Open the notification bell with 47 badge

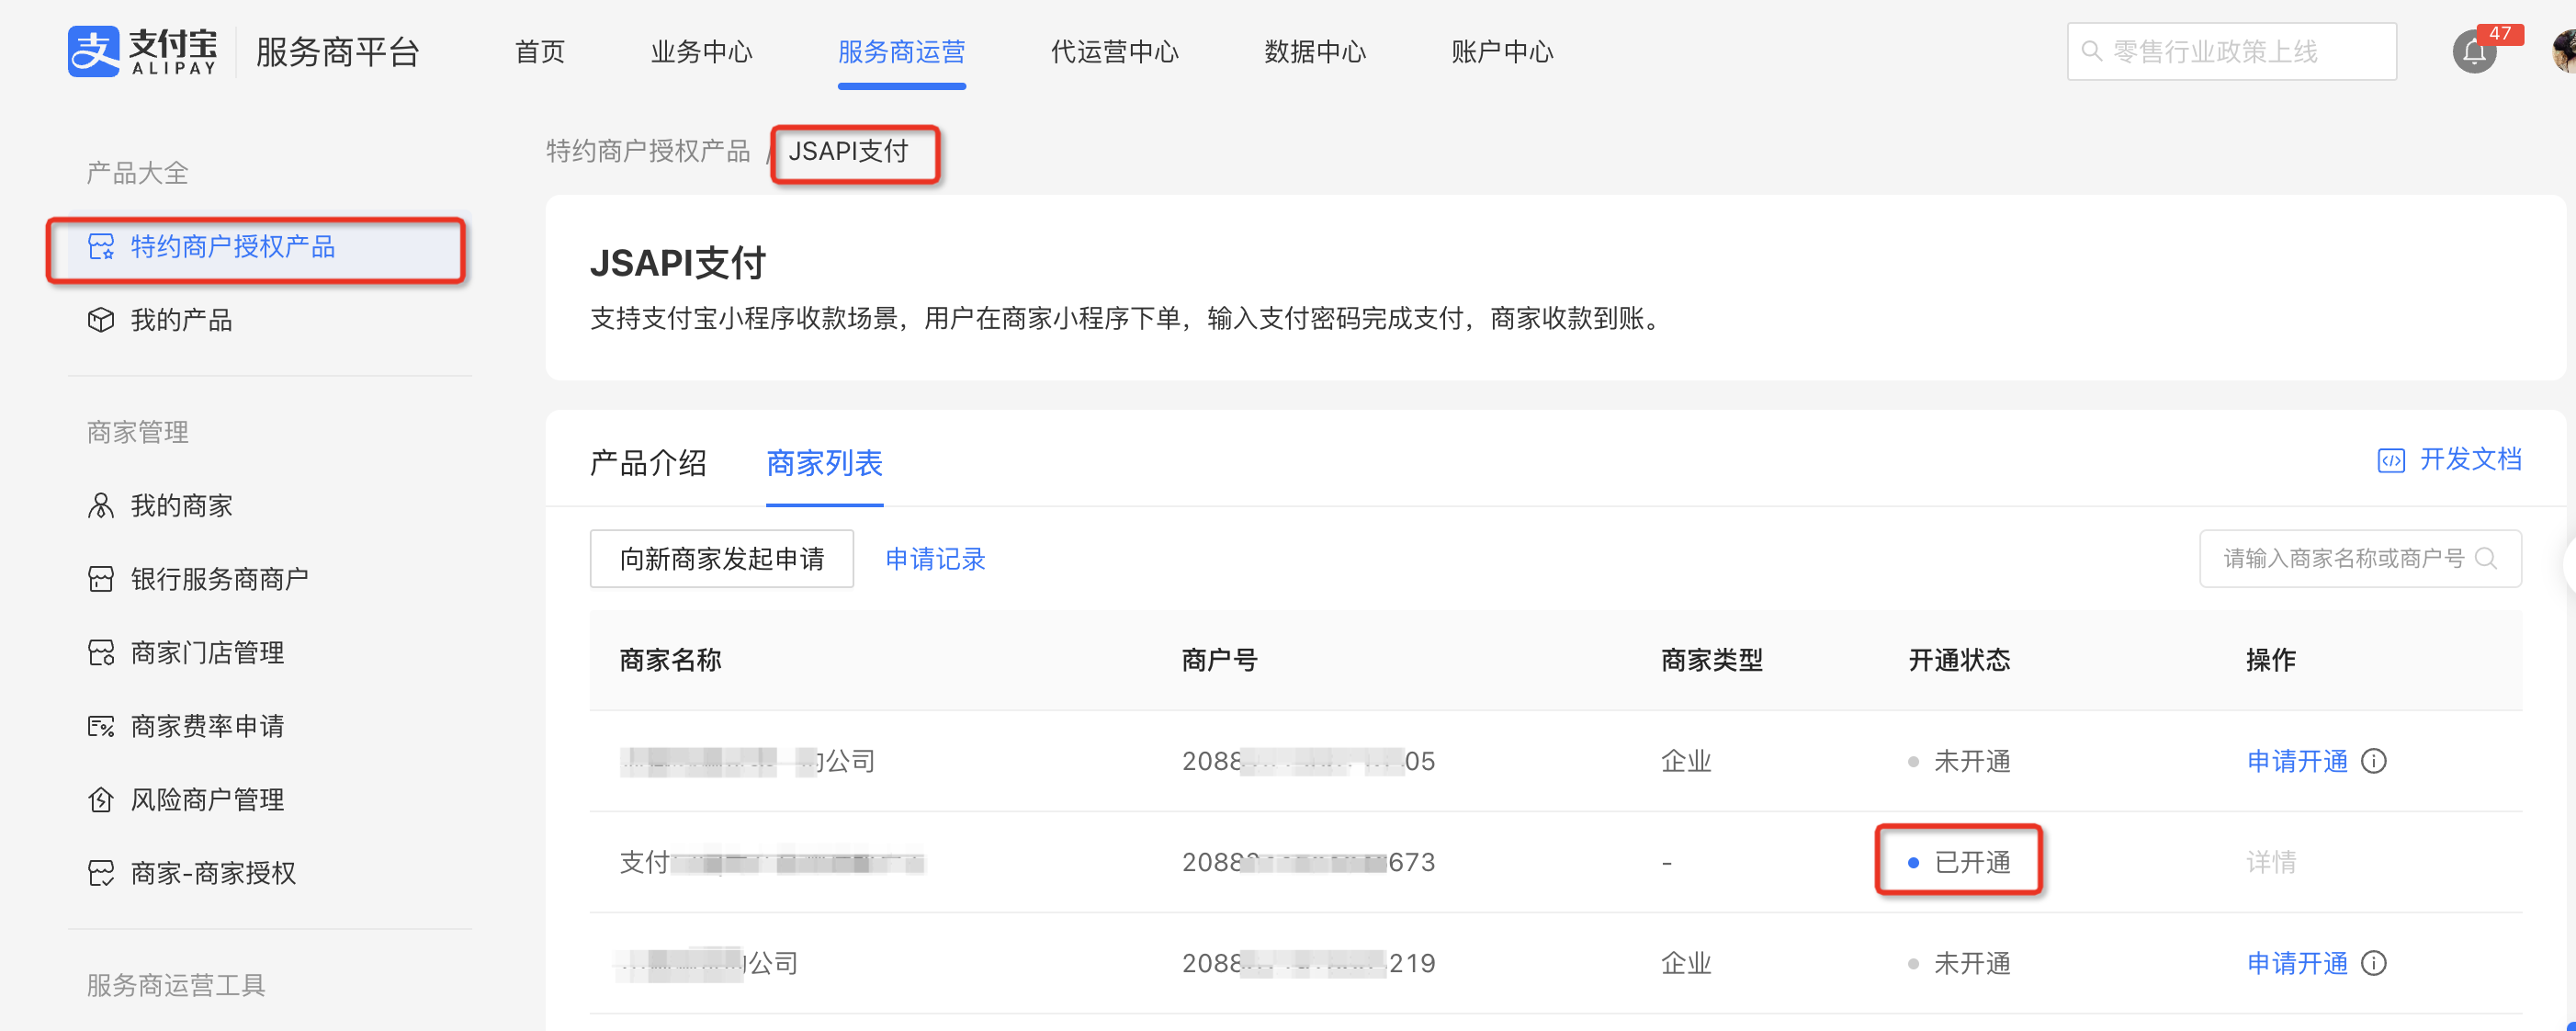(2474, 52)
